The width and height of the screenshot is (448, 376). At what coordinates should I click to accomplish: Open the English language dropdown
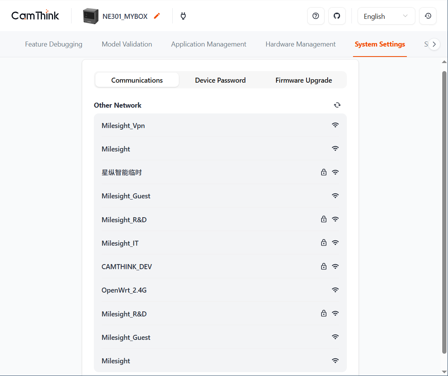[386, 16]
